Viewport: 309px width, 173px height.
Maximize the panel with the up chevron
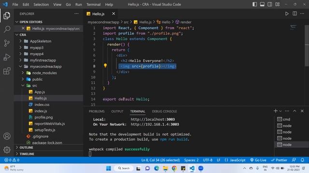pyautogui.click(x=295, y=111)
